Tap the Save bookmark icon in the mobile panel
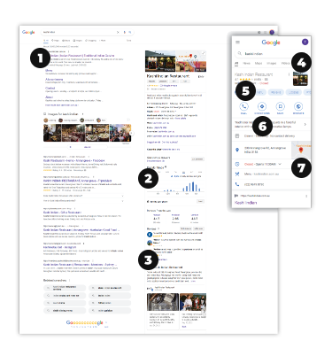The height and width of the screenshot is (356, 332). pyautogui.click(x=280, y=106)
